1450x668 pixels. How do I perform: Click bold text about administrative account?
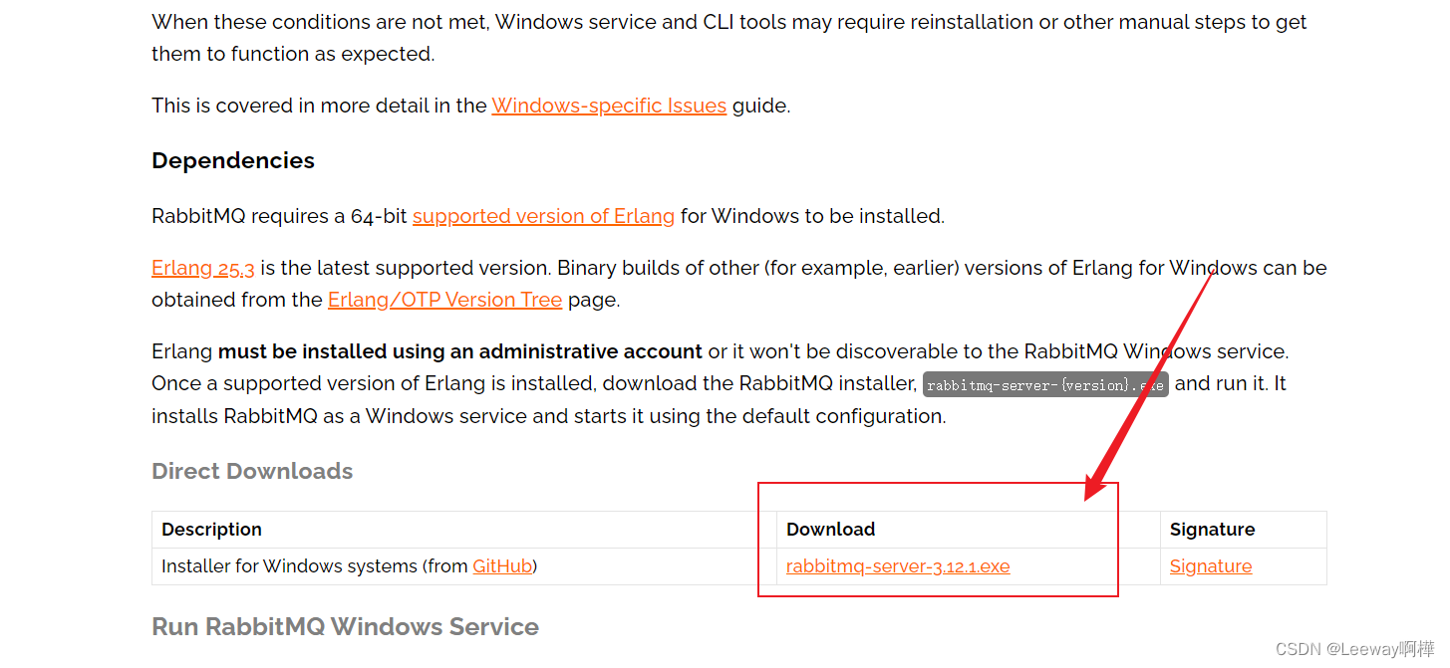[x=460, y=351]
